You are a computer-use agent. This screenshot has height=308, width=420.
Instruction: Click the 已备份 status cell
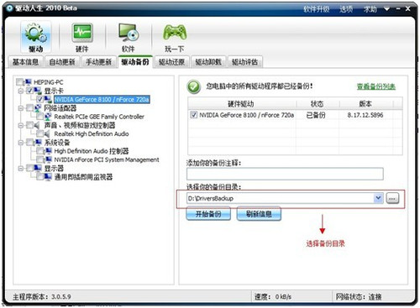[316, 115]
